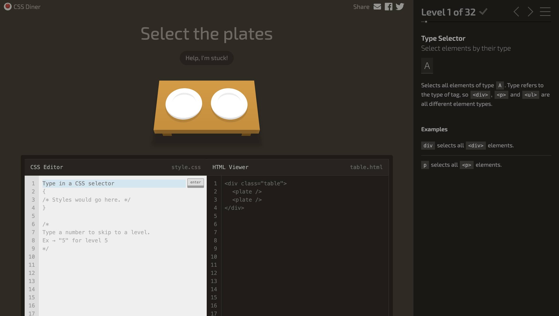Click the CSS selector input field
This screenshot has height=316, width=559.
point(114,183)
